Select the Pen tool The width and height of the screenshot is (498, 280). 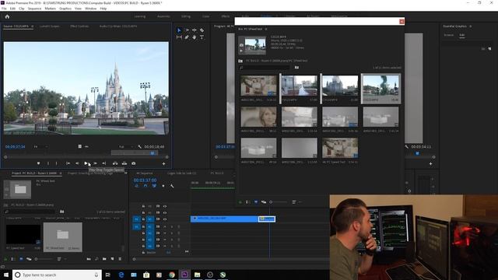coord(187,37)
